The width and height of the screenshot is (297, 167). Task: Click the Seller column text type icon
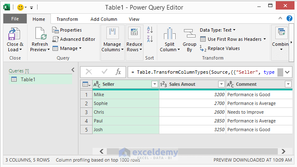97,85
